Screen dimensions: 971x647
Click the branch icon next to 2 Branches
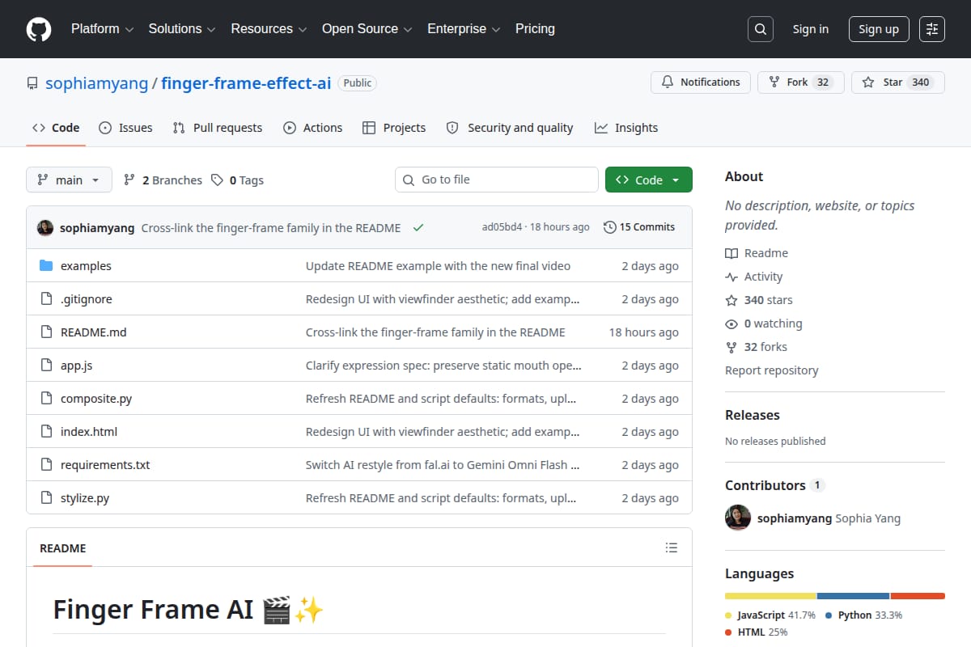pos(129,180)
